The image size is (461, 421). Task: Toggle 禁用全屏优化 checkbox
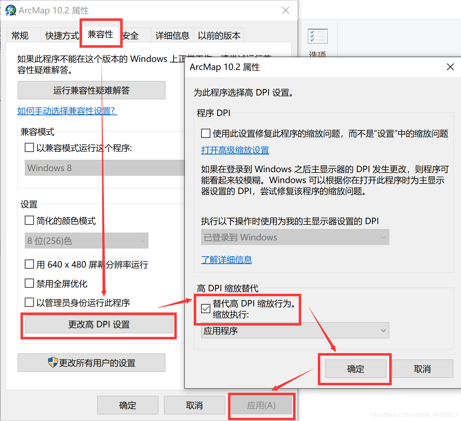tap(29, 283)
